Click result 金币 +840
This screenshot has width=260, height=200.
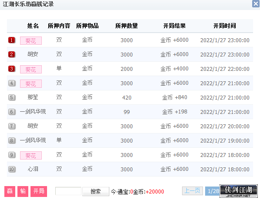175,97
